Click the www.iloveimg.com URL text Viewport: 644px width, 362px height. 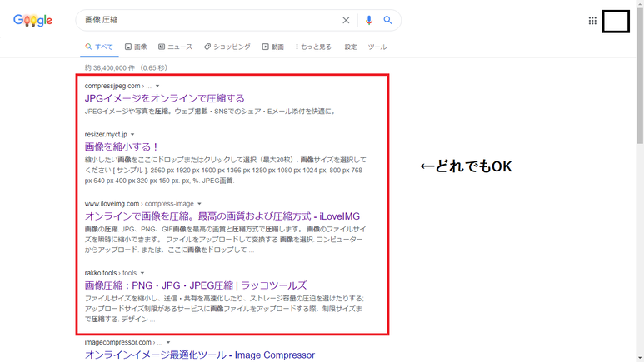click(x=112, y=204)
